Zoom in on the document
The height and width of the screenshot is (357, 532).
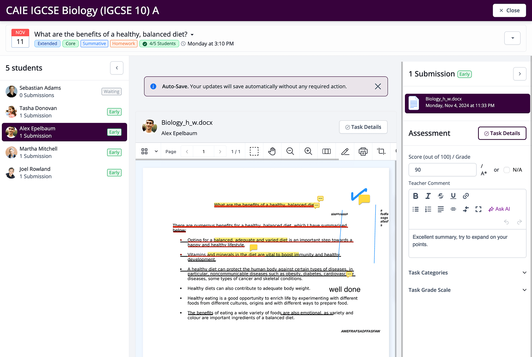(x=308, y=152)
